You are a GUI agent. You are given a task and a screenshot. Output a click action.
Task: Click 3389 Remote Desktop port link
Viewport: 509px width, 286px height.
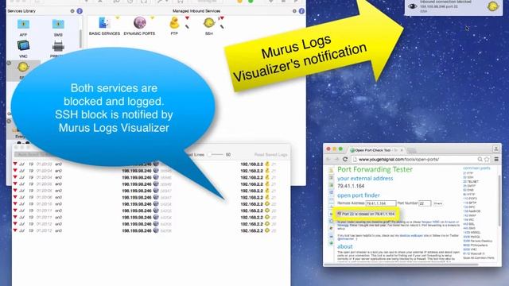477,241
